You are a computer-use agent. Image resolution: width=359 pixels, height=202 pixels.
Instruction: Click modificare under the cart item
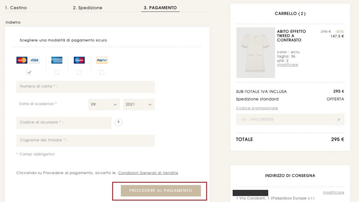[x=287, y=65]
